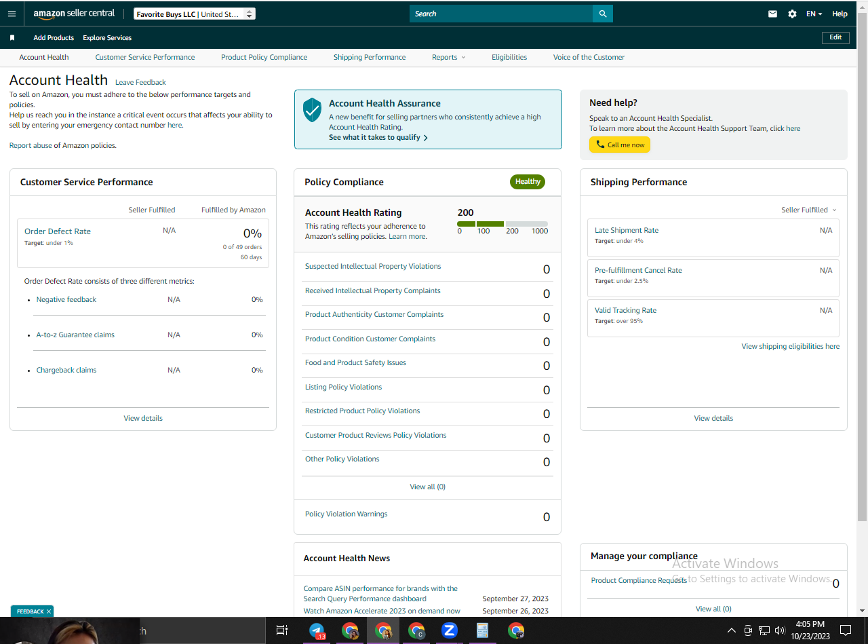Open the Favorite Buys LLC account selector

click(x=194, y=14)
